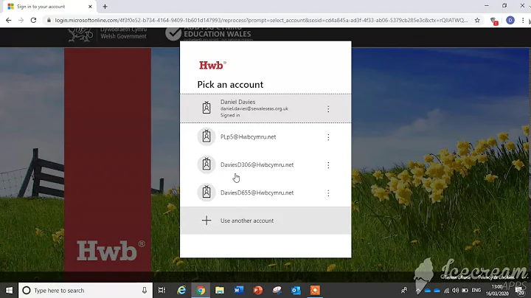The width and height of the screenshot is (531, 298).
Task: Click the Type here to search box
Action: point(86,290)
